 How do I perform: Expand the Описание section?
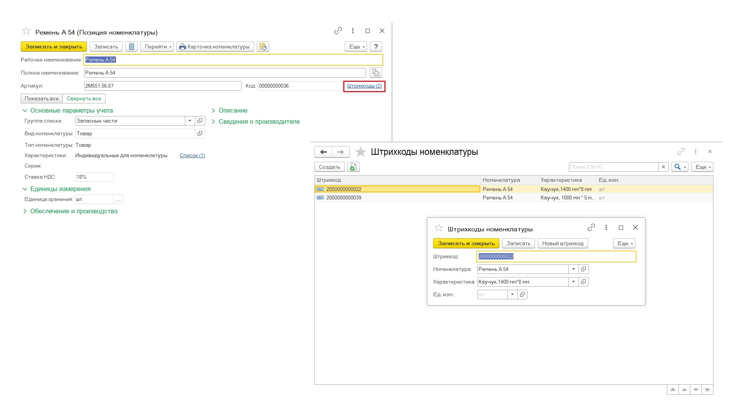233,111
